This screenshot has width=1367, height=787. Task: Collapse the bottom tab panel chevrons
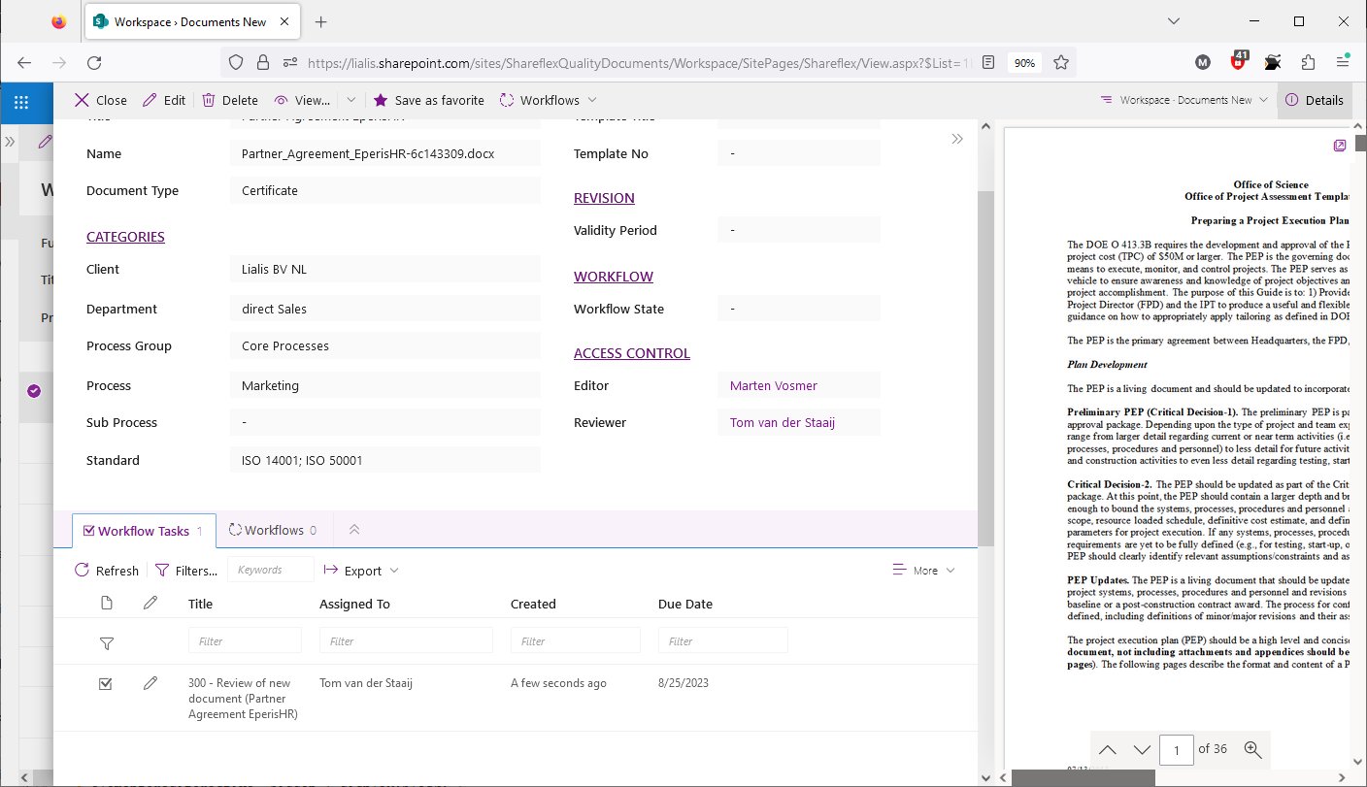(354, 530)
